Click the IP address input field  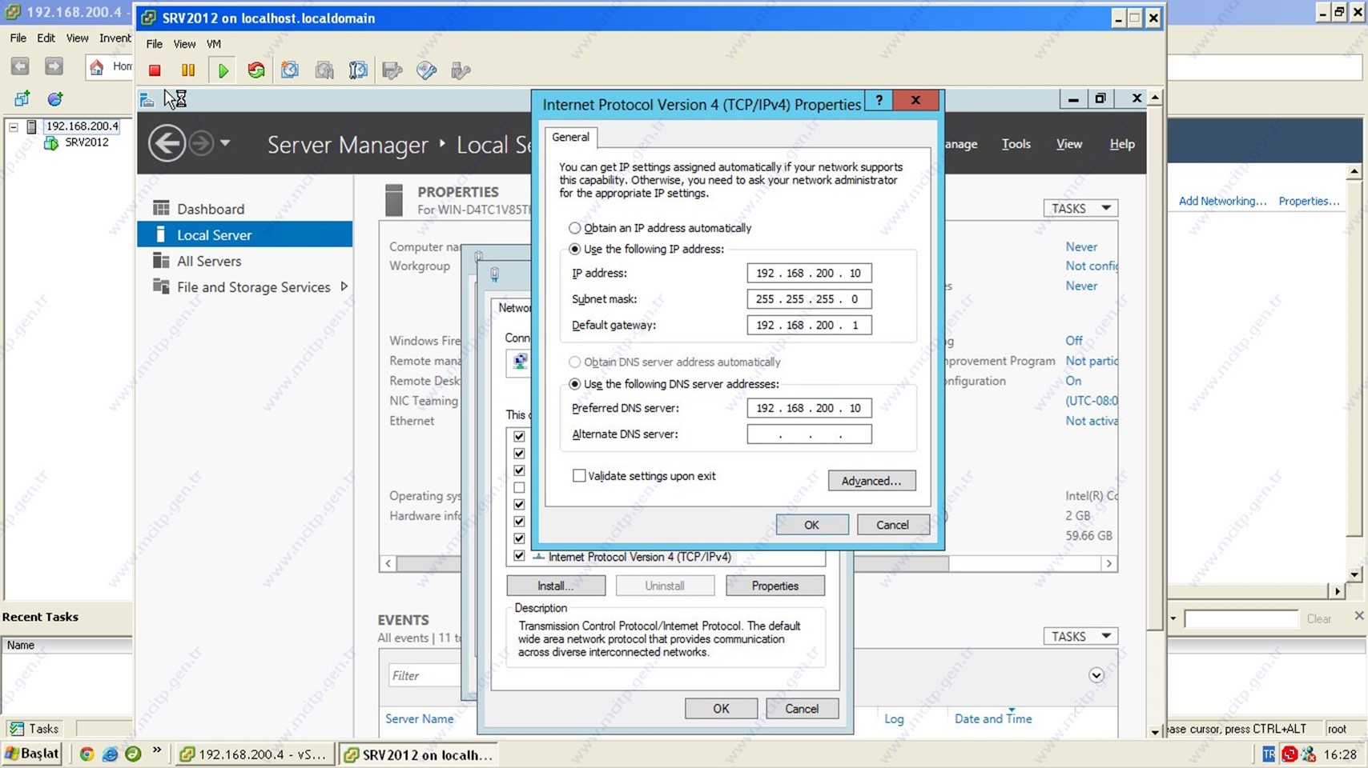(x=809, y=273)
